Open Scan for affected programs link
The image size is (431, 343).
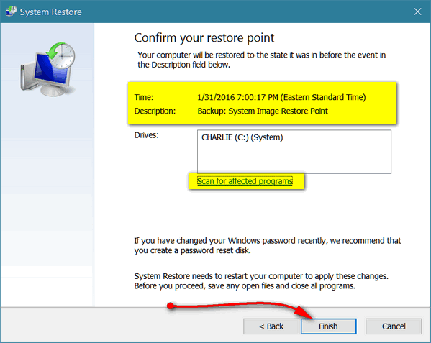pyautogui.click(x=245, y=181)
